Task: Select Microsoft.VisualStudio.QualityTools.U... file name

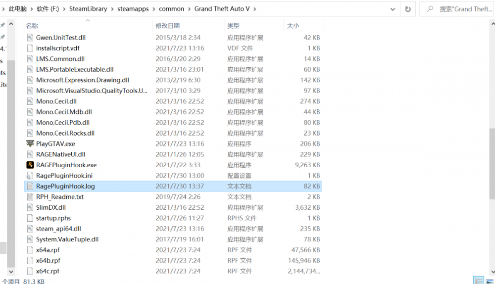Action: pos(92,91)
